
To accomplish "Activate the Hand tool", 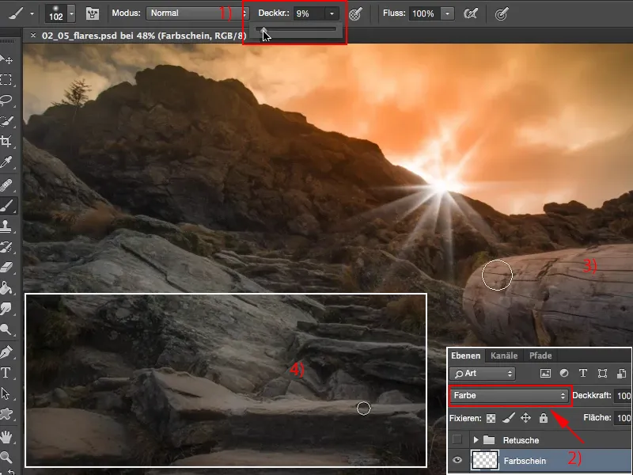I will click(x=6, y=436).
